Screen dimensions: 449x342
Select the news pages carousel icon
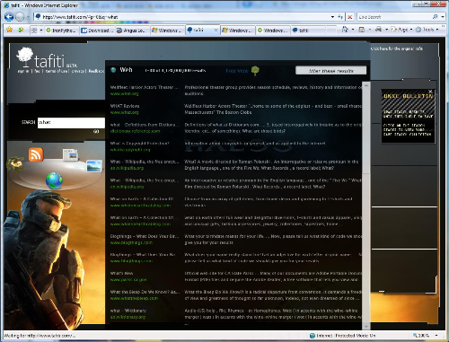tap(71, 155)
